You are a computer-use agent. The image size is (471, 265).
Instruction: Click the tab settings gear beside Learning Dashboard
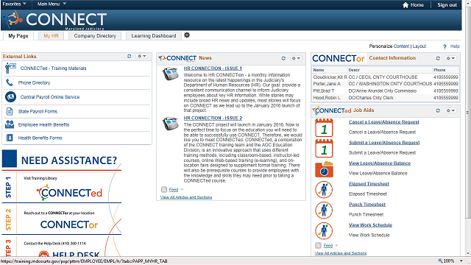[187, 35]
